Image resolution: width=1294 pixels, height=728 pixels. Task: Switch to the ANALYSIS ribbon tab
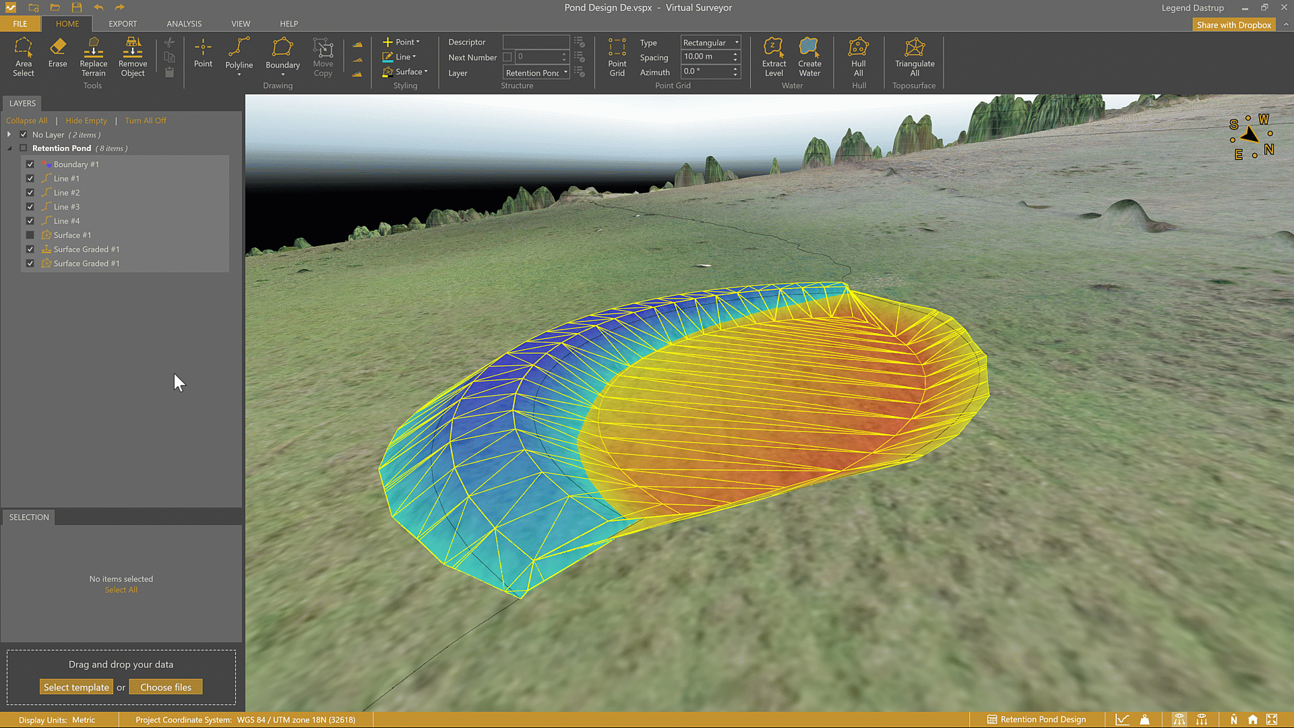(184, 24)
